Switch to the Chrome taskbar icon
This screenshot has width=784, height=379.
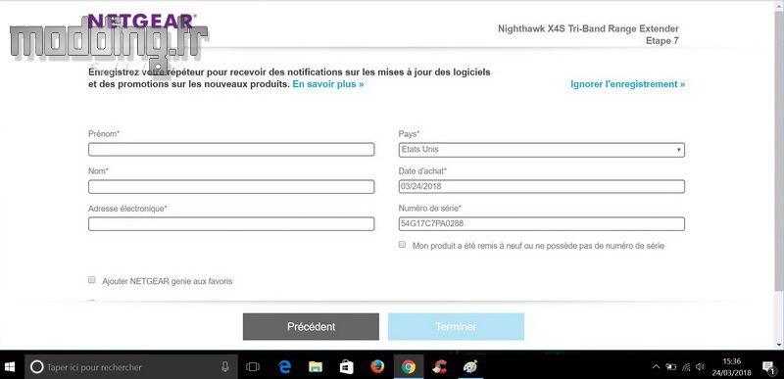[409, 367]
